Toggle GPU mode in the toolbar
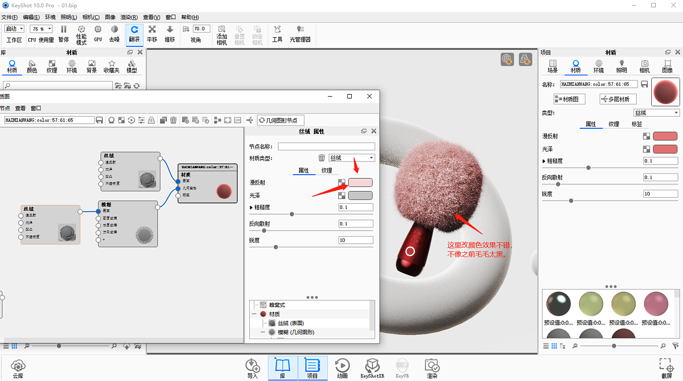683x381 pixels. pos(98,34)
